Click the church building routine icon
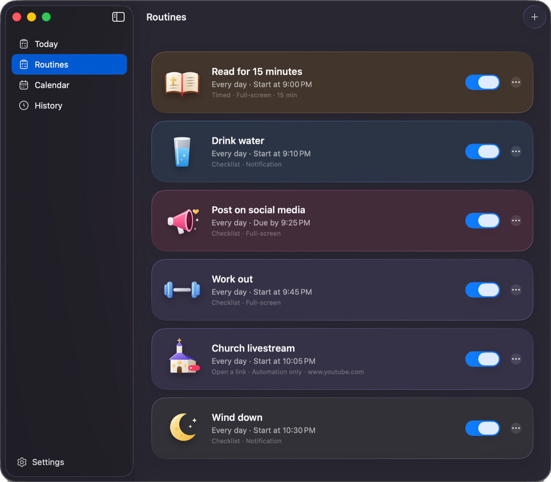This screenshot has height=482, width=551. [184, 356]
